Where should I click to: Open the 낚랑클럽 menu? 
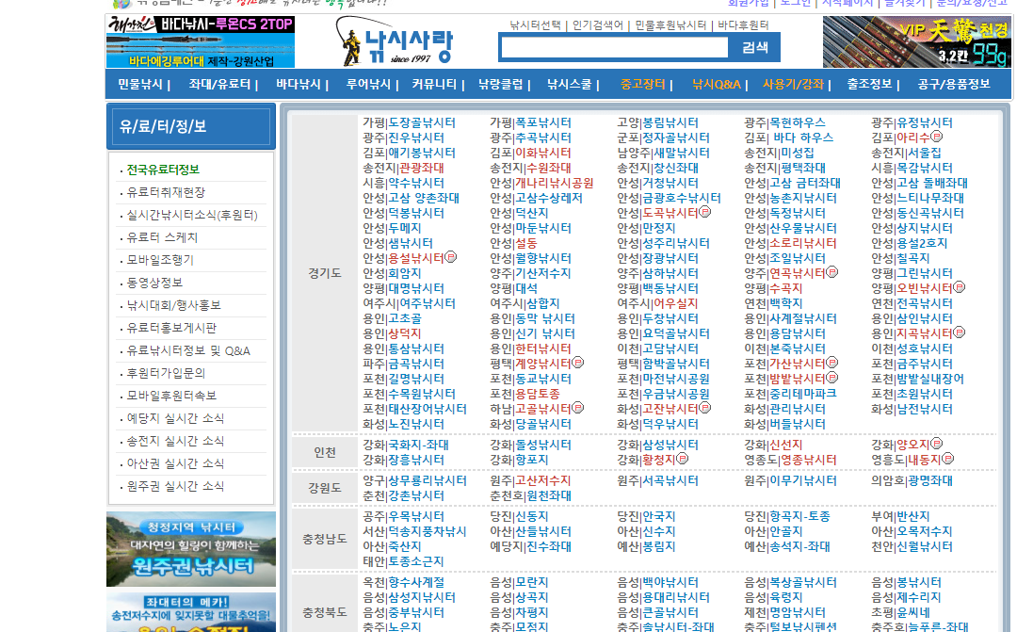click(501, 85)
